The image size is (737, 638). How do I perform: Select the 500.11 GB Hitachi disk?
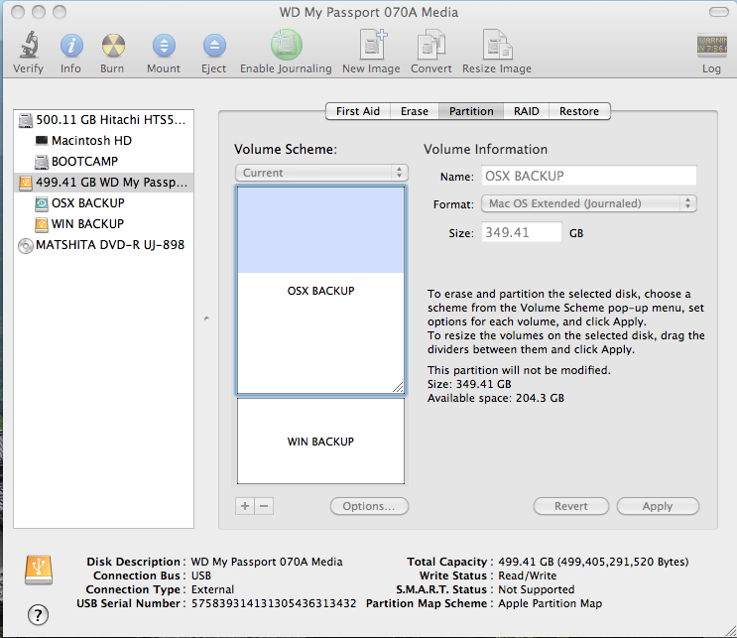tap(103, 120)
